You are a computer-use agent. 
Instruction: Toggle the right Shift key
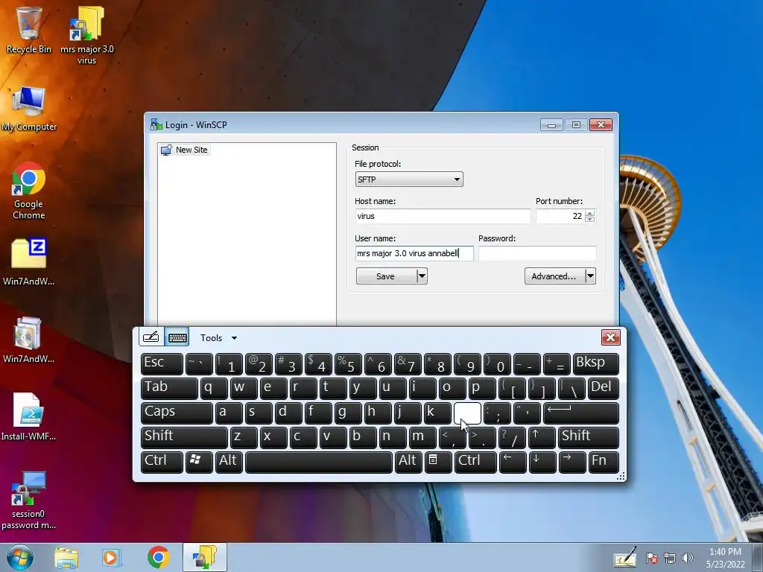click(x=589, y=437)
